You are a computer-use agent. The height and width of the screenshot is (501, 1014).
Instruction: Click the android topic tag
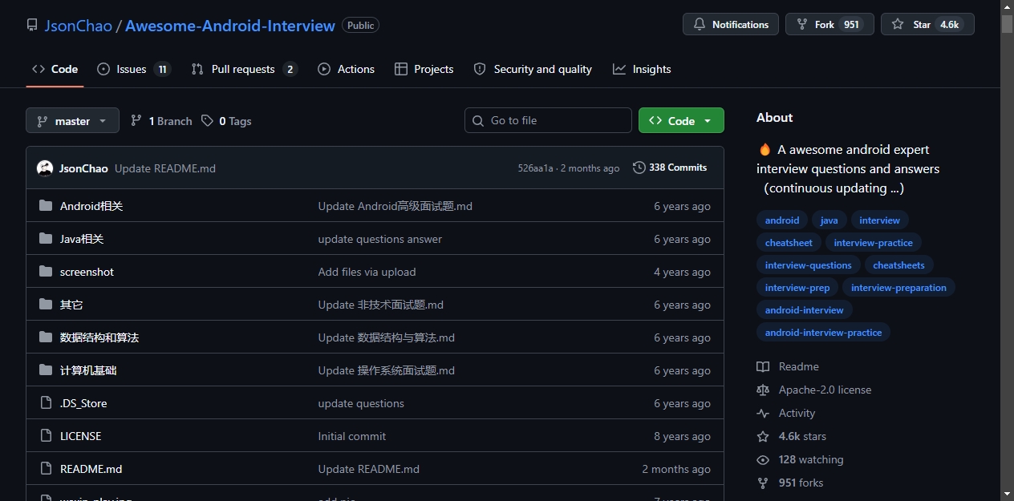pyautogui.click(x=782, y=220)
